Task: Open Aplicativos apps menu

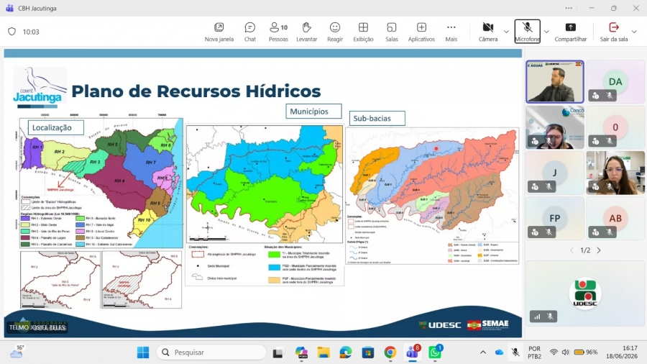Action: pos(421,32)
